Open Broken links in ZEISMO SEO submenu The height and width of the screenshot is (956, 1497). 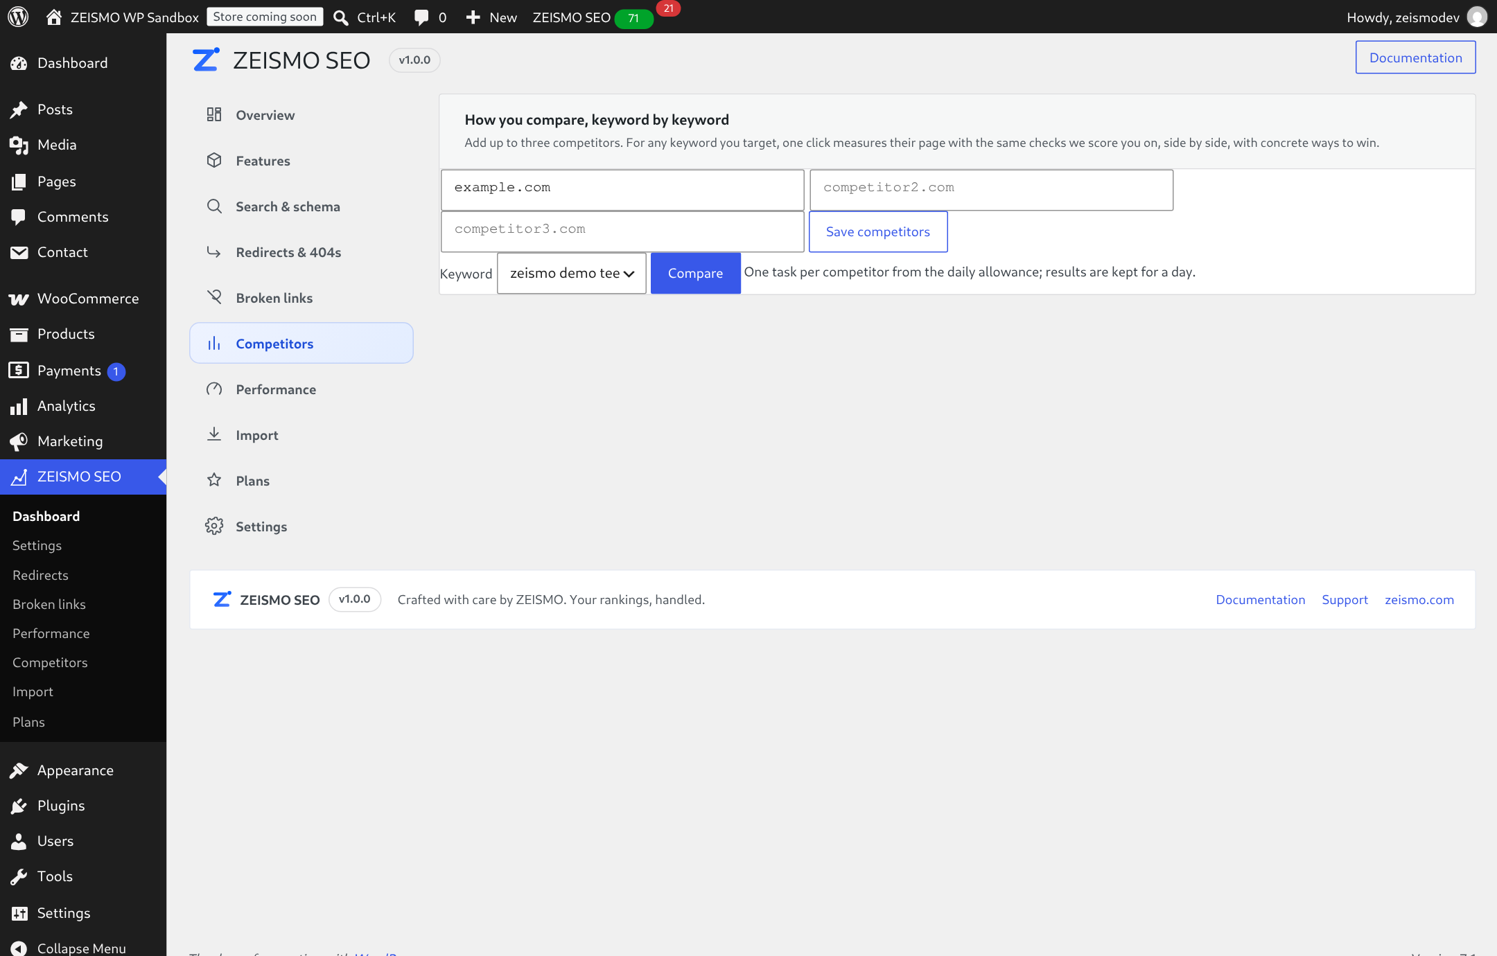coord(49,604)
